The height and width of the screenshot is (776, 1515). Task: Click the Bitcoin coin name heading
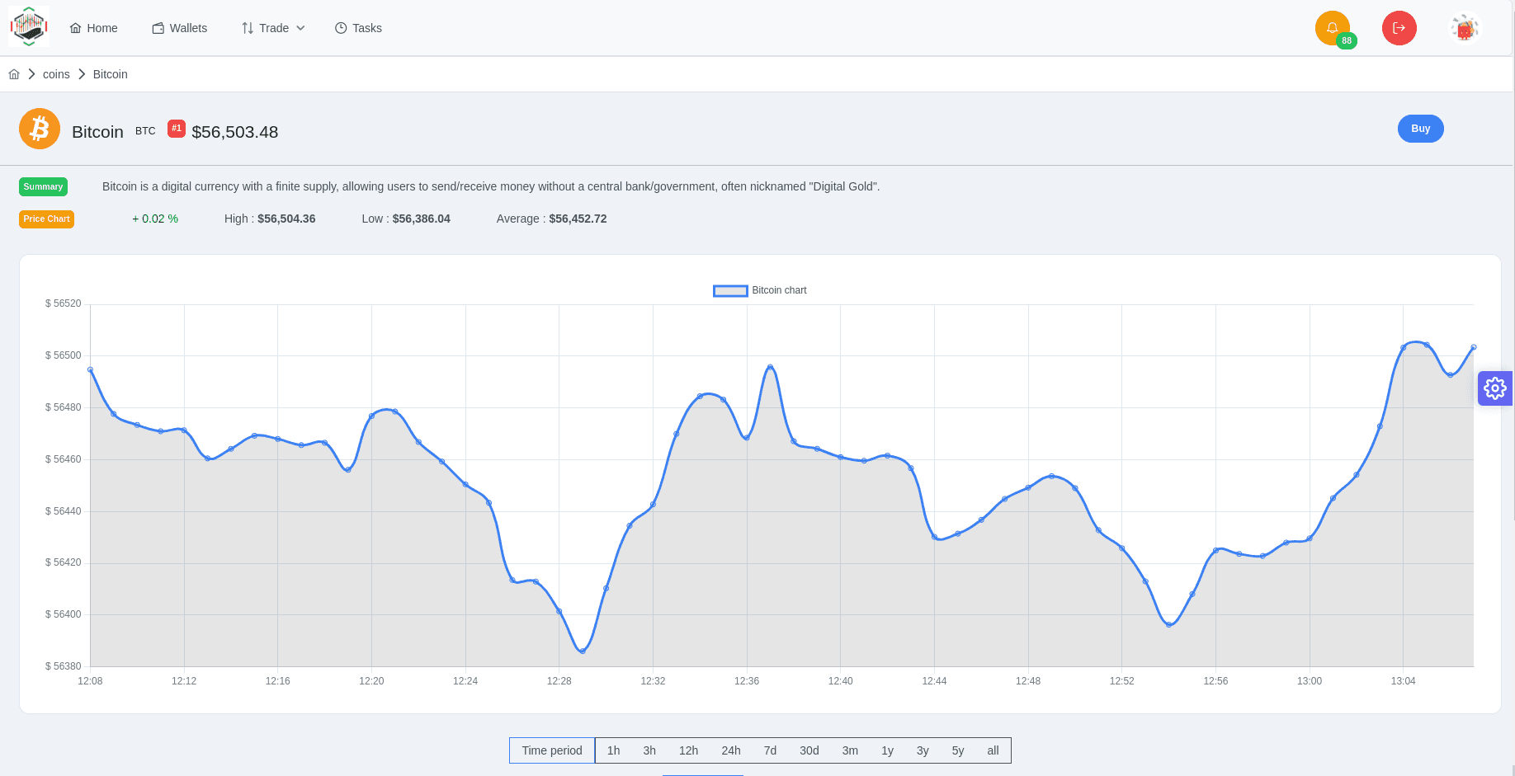(x=97, y=132)
